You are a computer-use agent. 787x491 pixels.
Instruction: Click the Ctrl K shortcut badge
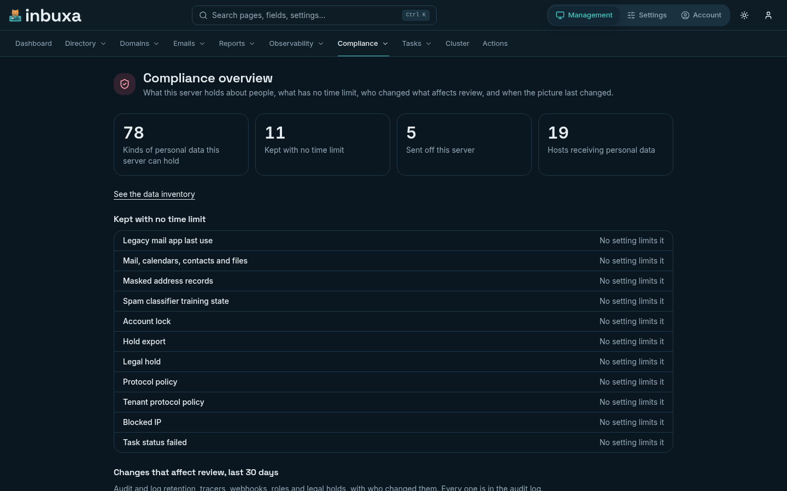pos(416,15)
